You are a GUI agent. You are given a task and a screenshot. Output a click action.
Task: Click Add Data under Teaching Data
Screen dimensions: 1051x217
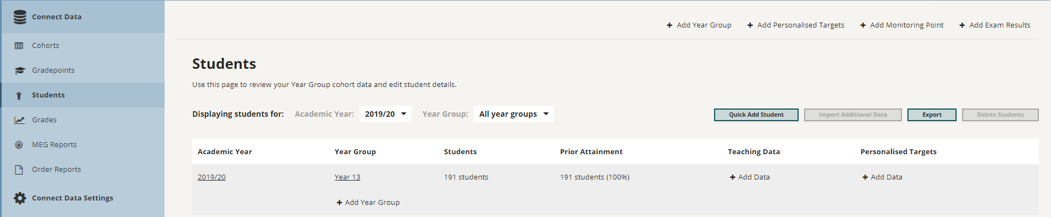click(750, 177)
